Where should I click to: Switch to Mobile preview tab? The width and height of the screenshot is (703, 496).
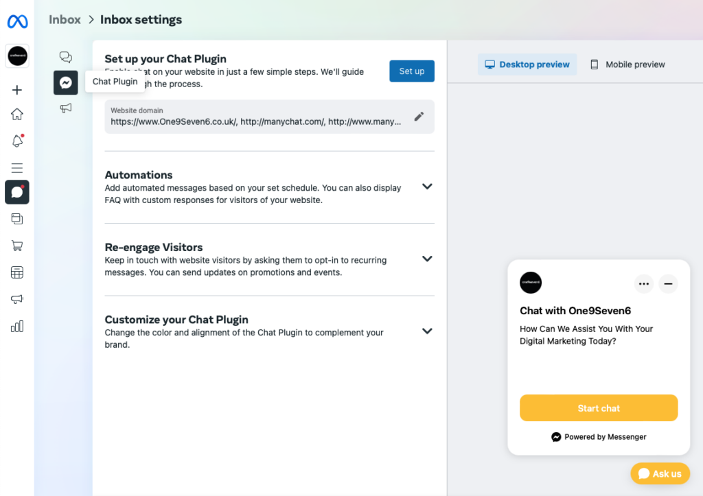627,64
